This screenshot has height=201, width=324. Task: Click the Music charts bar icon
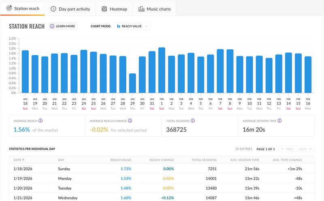[141, 8]
